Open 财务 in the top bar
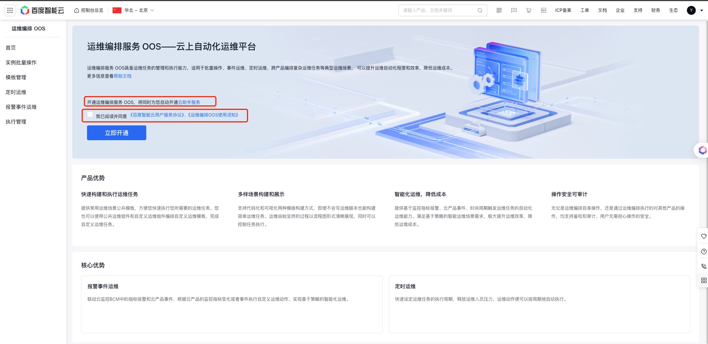This screenshot has width=708, height=344. coord(656,10)
